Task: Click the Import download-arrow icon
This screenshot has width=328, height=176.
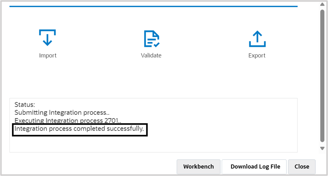Action: tap(48, 38)
